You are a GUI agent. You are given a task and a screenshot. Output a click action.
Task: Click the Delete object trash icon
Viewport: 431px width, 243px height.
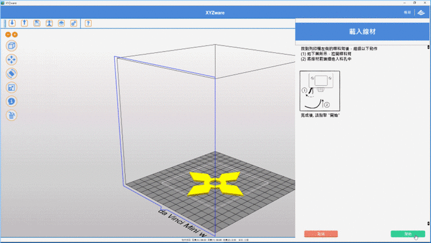(x=11, y=115)
